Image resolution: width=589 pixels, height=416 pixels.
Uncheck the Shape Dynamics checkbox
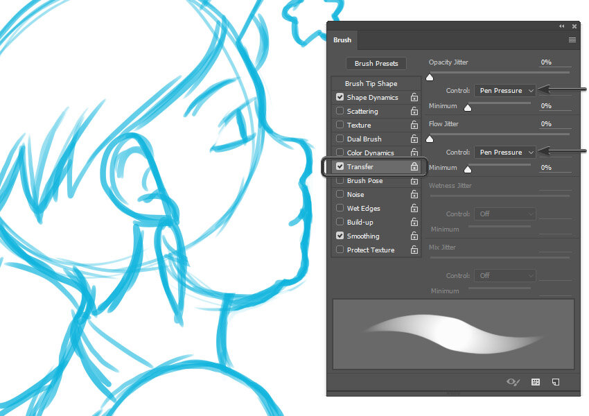pyautogui.click(x=340, y=97)
